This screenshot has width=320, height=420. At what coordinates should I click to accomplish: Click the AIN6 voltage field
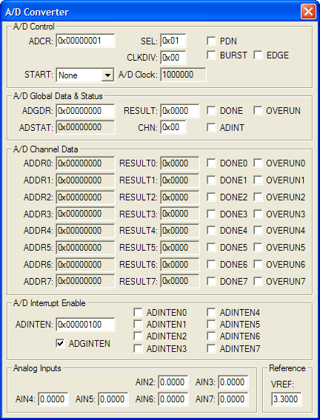[173, 399]
